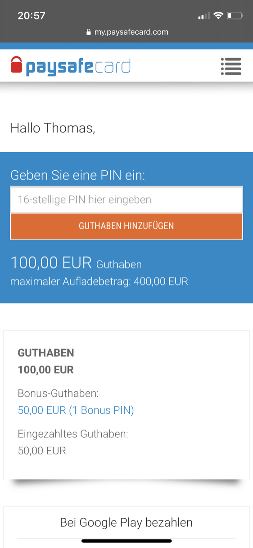Tap the GUTHABEN card heading
This screenshot has width=253, height=548.
pyautogui.click(x=46, y=353)
